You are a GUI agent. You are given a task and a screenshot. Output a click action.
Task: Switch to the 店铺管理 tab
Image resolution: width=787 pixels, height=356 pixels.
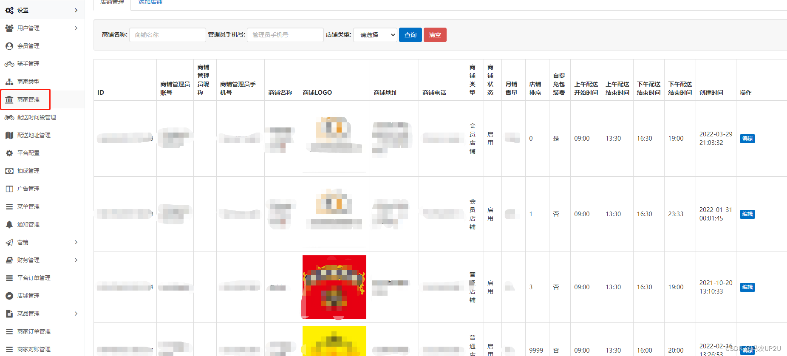(112, 3)
